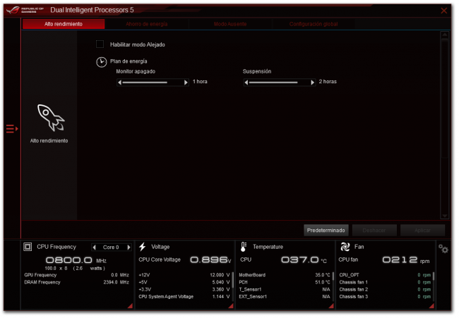
Task: Click the 0800.0 MHz frequency value
Action: [x=68, y=260]
